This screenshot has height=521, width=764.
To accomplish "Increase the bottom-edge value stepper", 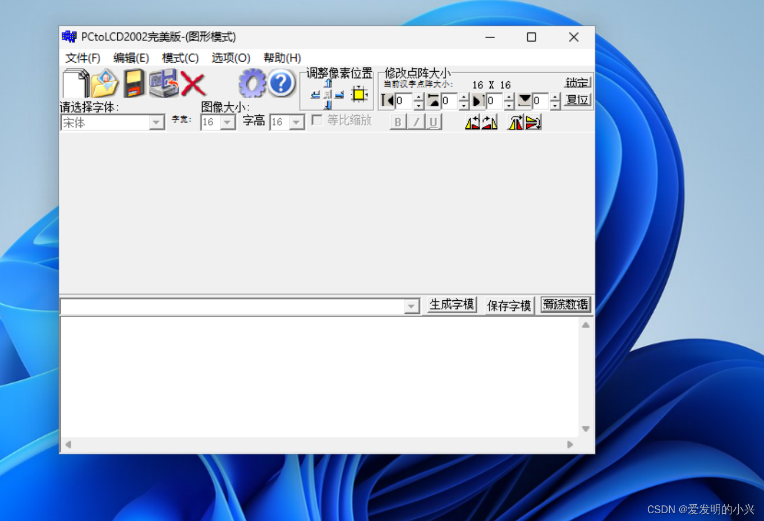I will (555, 97).
